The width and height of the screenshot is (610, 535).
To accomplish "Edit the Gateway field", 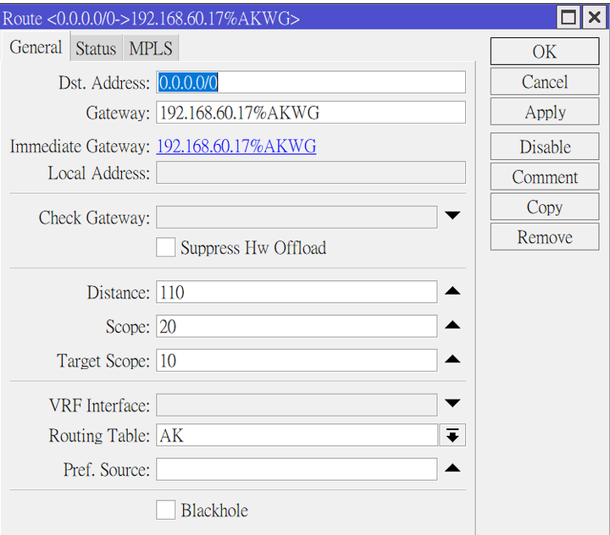I will pos(311,113).
